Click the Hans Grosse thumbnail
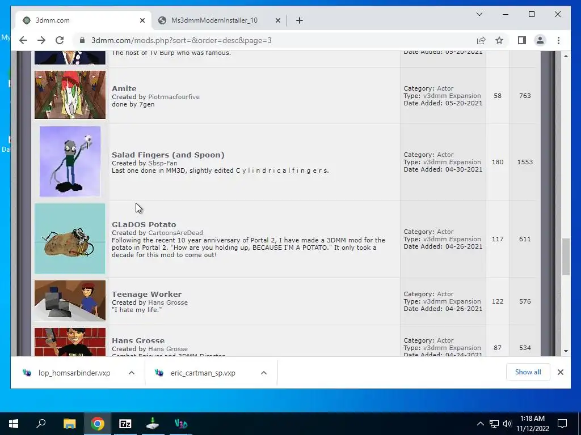Screen dimensions: 581x435 (70, 342)
